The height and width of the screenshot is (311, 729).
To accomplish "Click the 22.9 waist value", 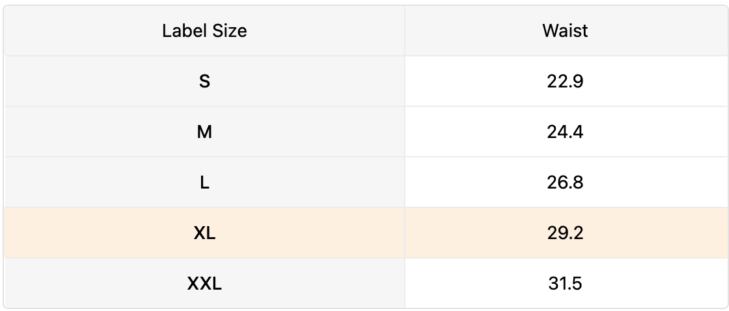I will (565, 82).
